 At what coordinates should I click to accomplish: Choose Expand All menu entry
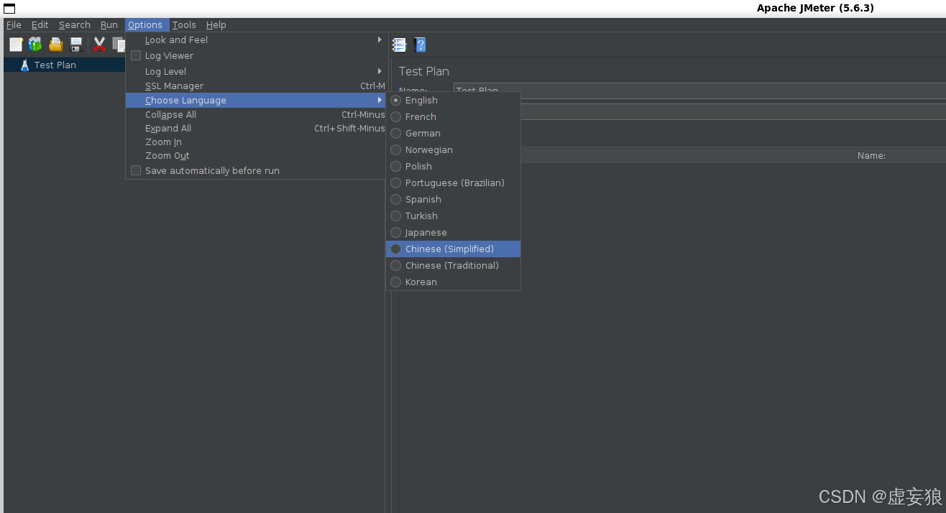click(x=256, y=128)
